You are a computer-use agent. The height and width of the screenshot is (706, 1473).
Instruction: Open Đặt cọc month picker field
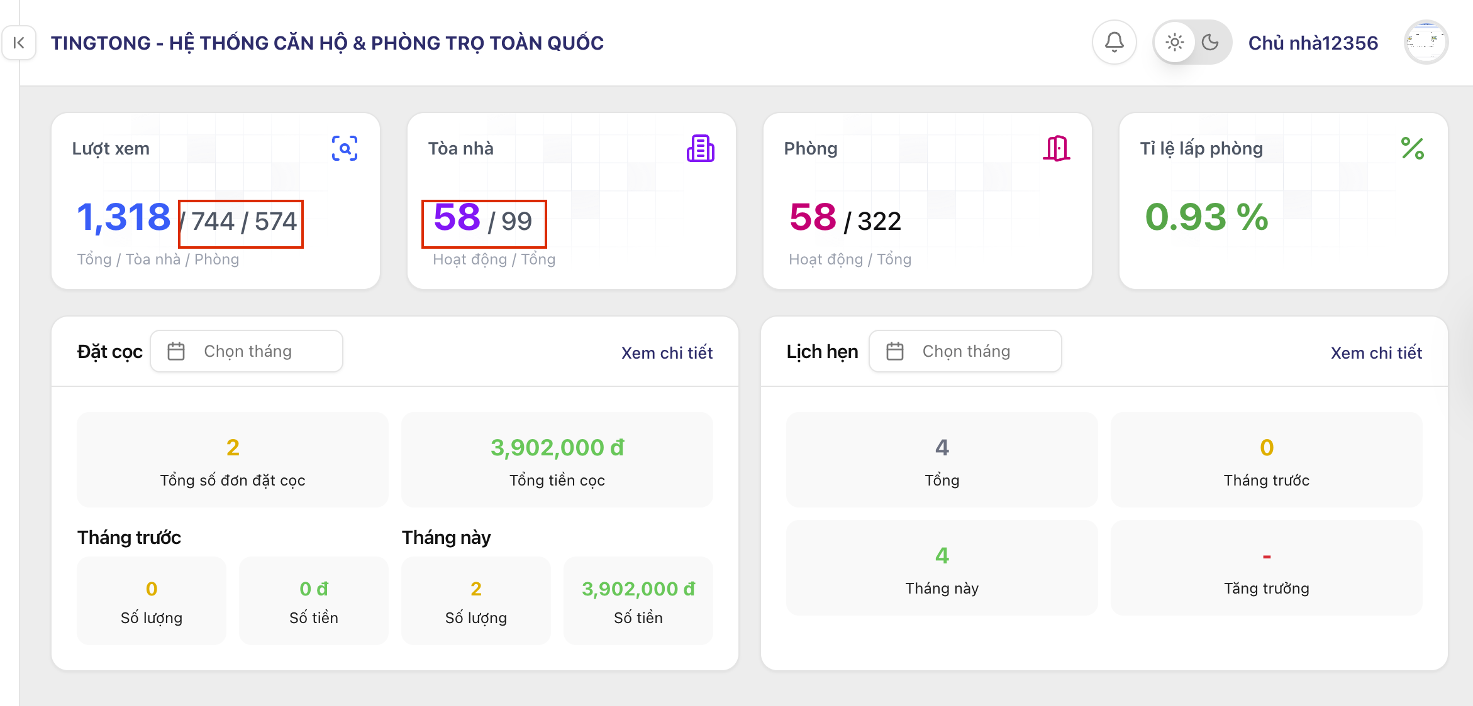coord(247,351)
